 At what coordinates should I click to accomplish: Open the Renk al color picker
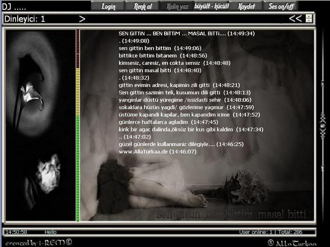(x=143, y=6)
